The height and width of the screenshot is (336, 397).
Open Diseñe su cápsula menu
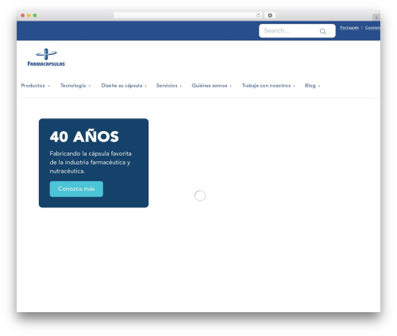121,86
